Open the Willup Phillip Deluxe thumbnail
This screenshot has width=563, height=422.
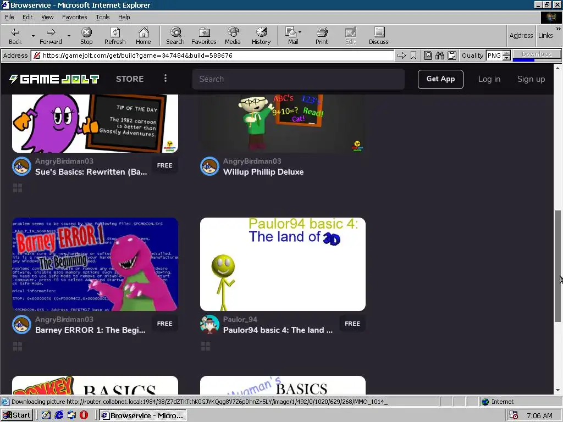[x=283, y=124]
